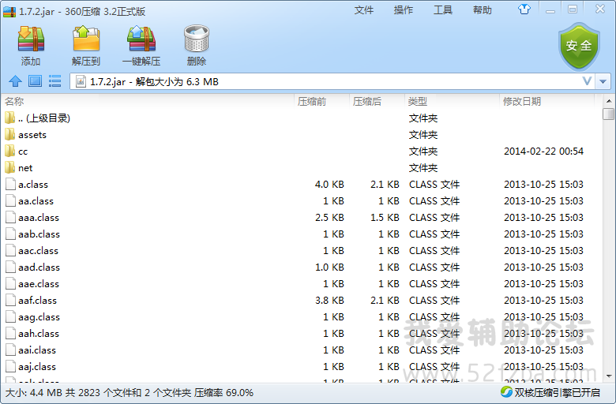Viewport: 616px width, 404px height.
Task: Select the cc folder icon
Action: (x=10, y=151)
